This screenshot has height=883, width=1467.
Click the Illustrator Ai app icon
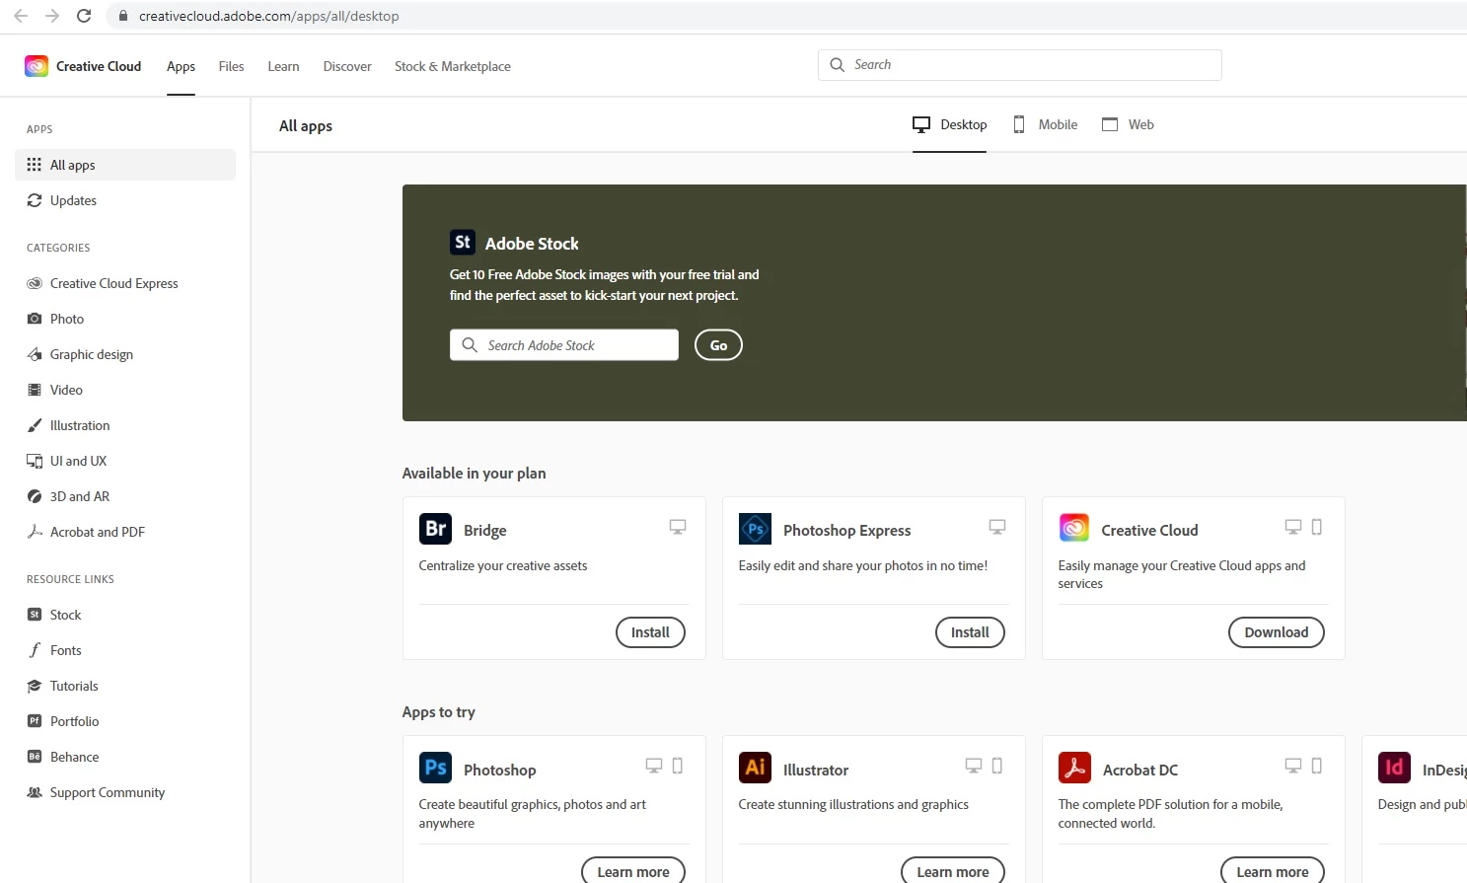pos(755,768)
